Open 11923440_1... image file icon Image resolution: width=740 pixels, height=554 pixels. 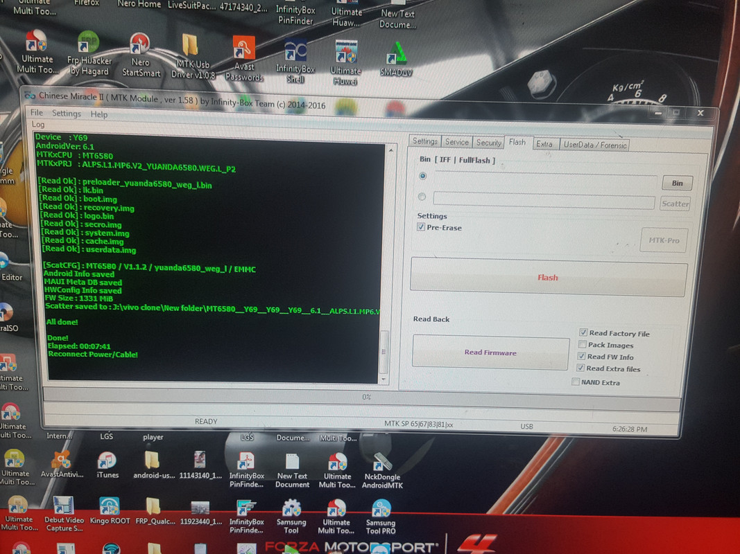[200, 512]
